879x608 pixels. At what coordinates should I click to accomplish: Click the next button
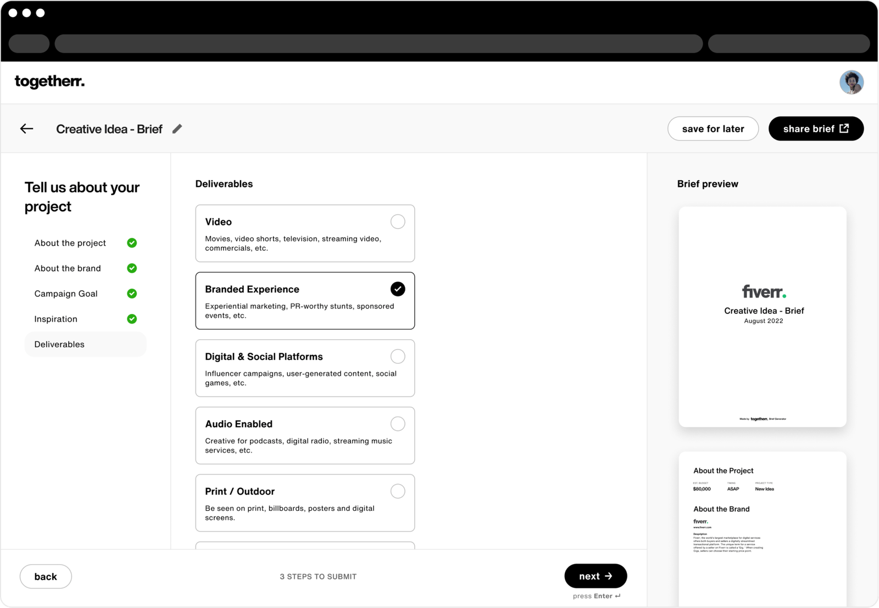tap(596, 576)
